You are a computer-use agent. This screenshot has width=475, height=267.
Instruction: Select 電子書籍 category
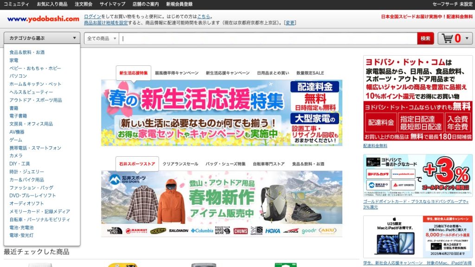point(18,115)
